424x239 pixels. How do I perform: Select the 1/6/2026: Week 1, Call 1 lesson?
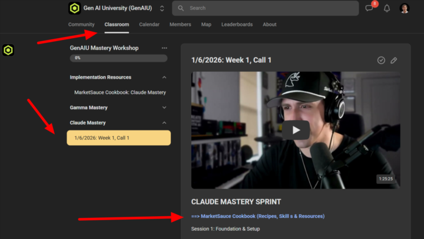(x=119, y=138)
